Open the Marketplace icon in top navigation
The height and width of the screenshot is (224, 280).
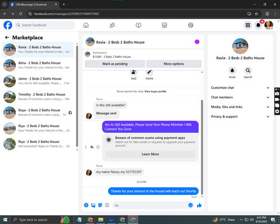(165, 25)
